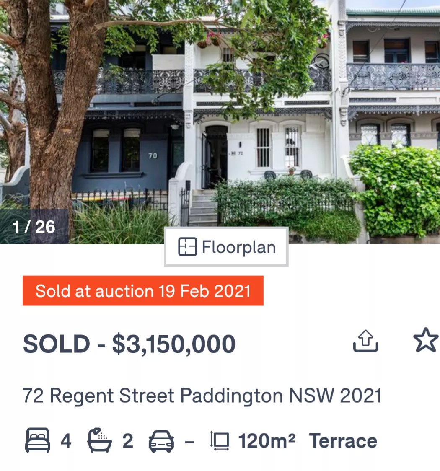Click house number 70 on dark facade
Viewport: 440px width, 471px height.
[153, 155]
